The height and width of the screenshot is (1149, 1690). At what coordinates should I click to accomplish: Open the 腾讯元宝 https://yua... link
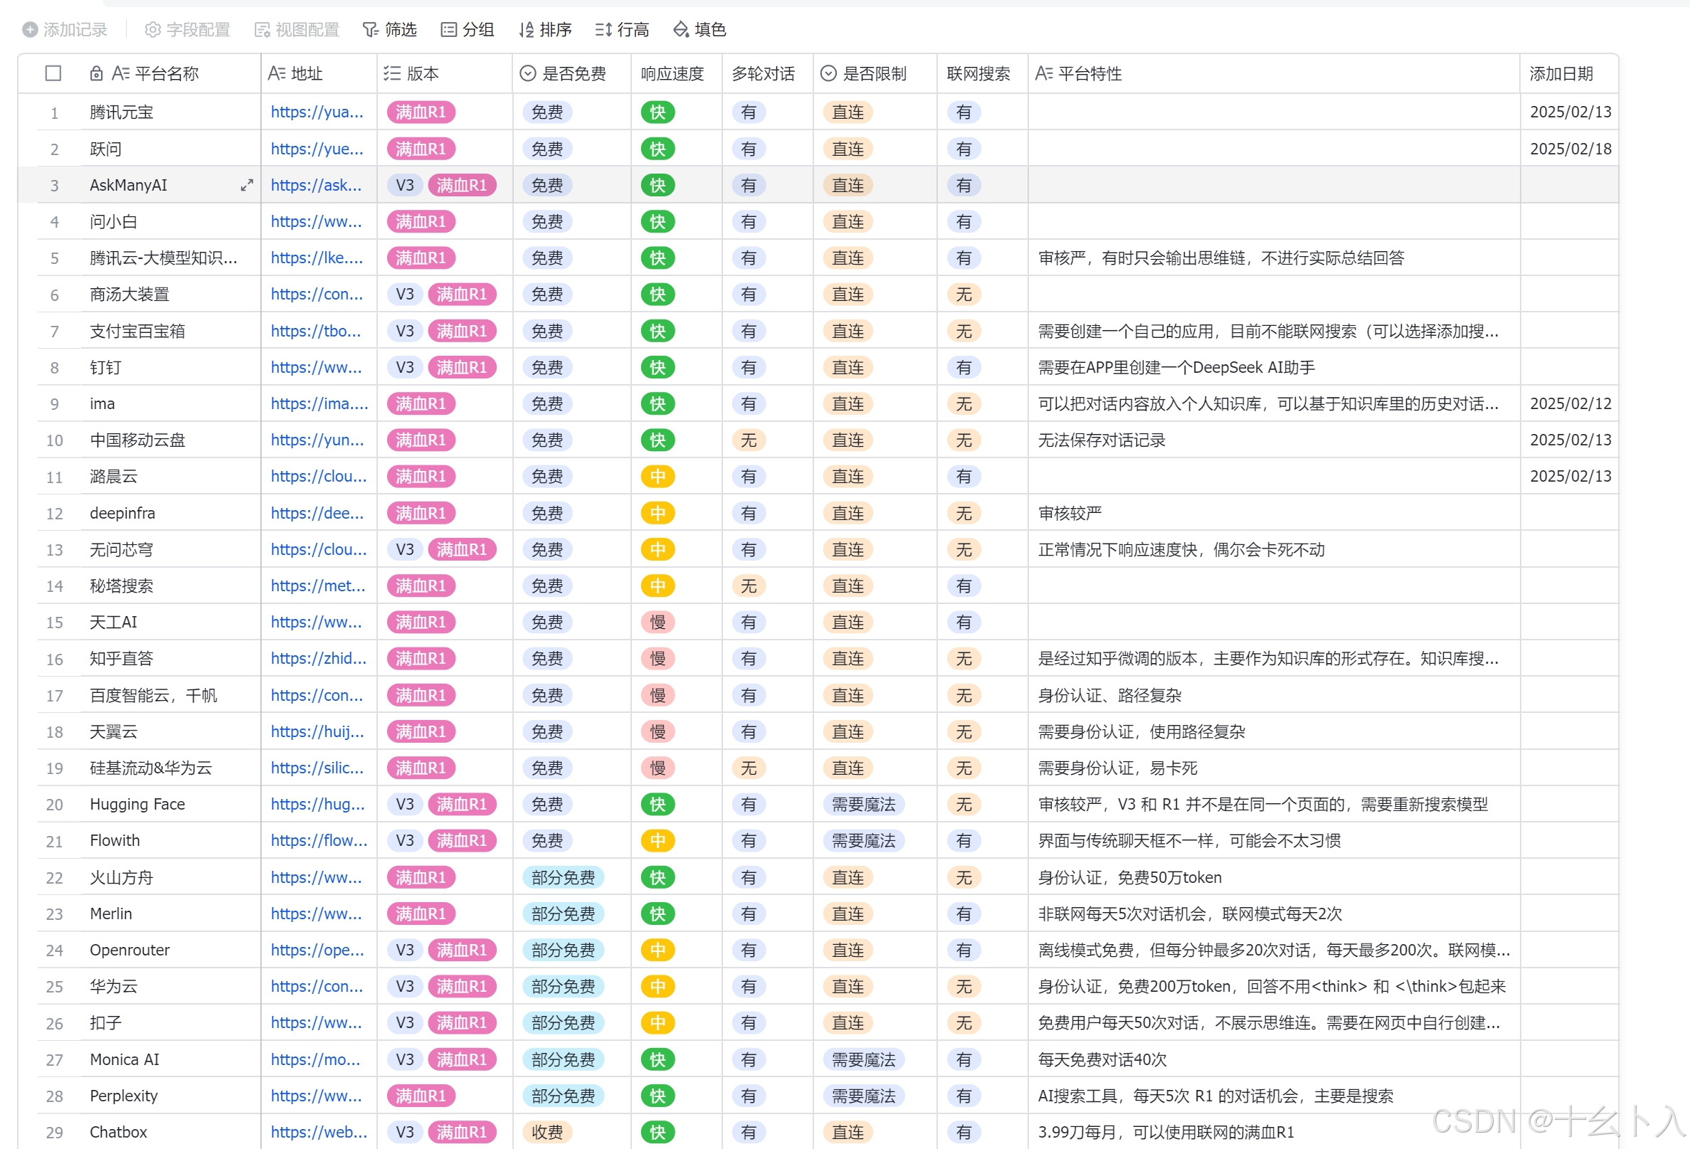coord(317,112)
